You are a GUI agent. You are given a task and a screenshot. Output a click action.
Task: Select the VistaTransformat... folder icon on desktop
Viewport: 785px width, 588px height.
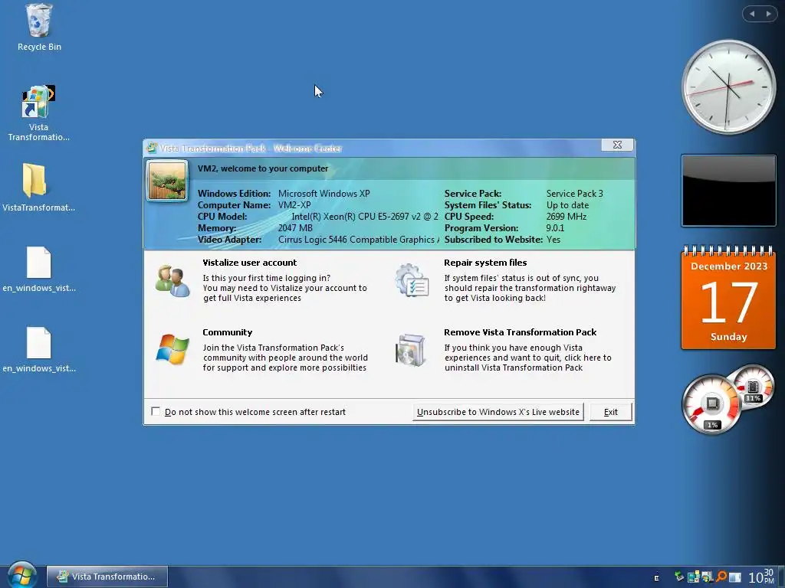point(34,180)
